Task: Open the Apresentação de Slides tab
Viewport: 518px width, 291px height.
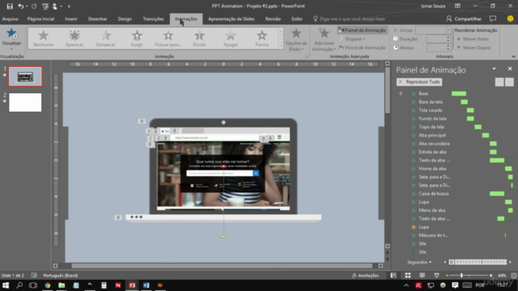Action: click(x=231, y=19)
